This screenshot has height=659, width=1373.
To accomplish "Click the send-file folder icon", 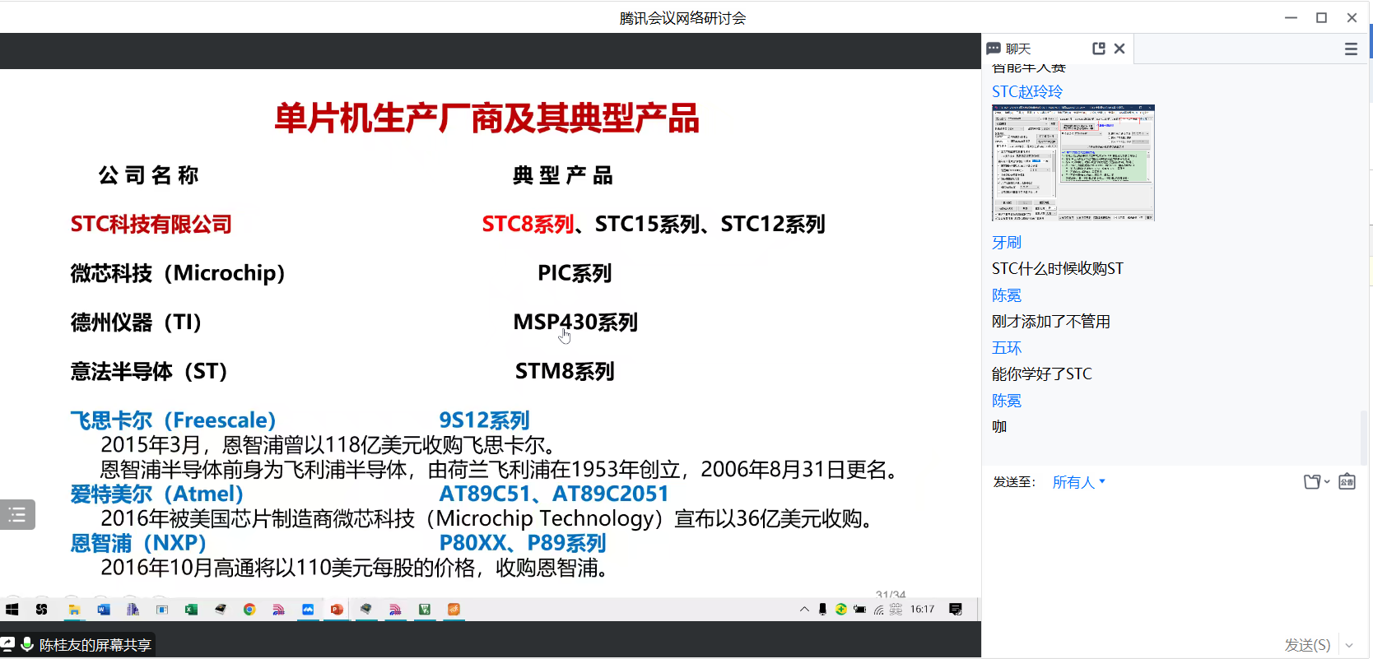I will (1312, 482).
